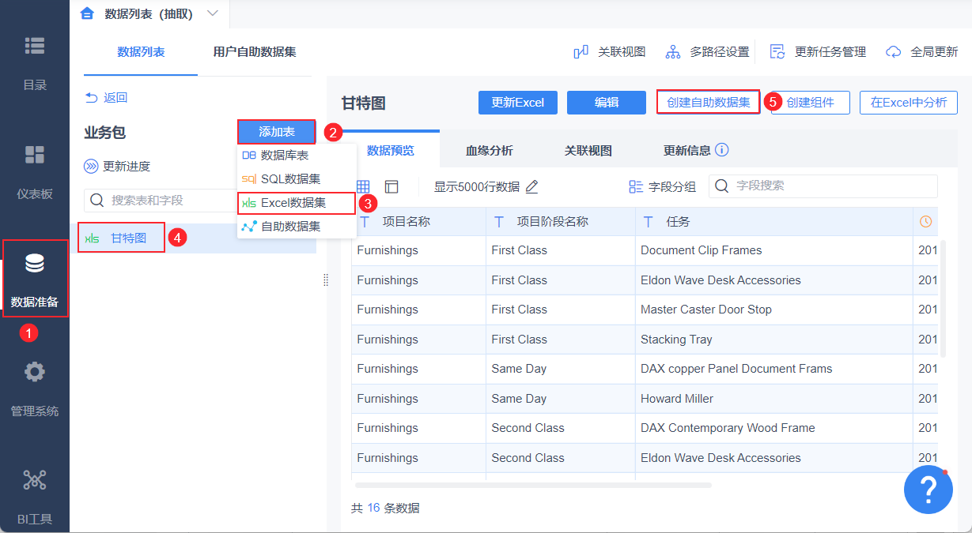
Task: Open the BI工具 sidebar icon
Action: tap(35, 479)
